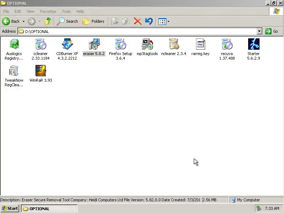Open the View menu
Viewport: 284px width, 213px height.
click(31, 11)
